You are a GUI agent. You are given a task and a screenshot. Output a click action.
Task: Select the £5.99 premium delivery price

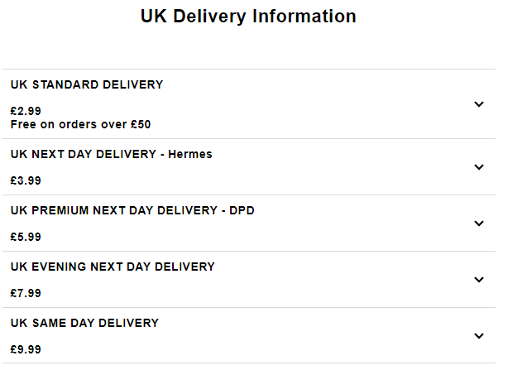click(x=26, y=237)
